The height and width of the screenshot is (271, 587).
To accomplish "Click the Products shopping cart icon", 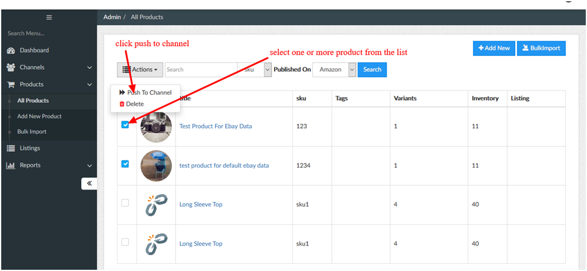I will click(11, 84).
